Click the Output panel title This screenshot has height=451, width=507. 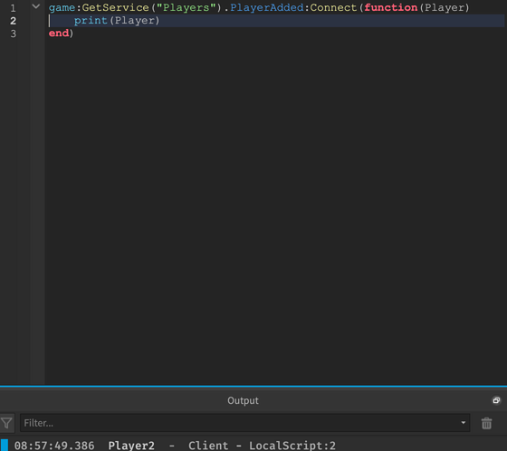[x=243, y=400]
